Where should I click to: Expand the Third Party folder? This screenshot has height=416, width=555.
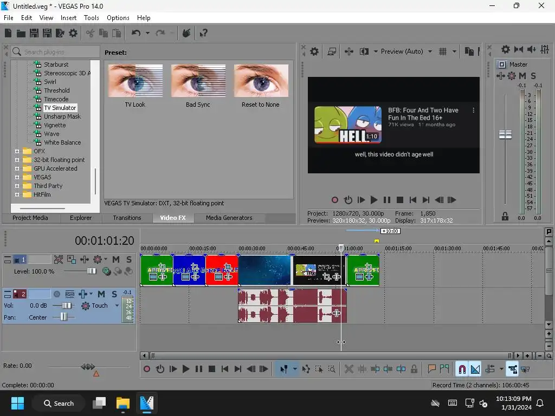(x=17, y=186)
